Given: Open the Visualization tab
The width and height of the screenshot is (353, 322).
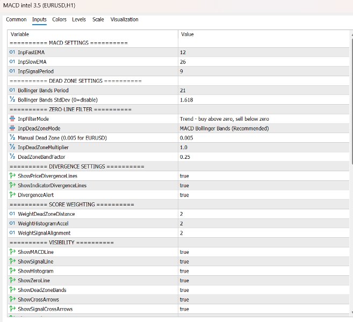Looking at the screenshot, I should 124,19.
